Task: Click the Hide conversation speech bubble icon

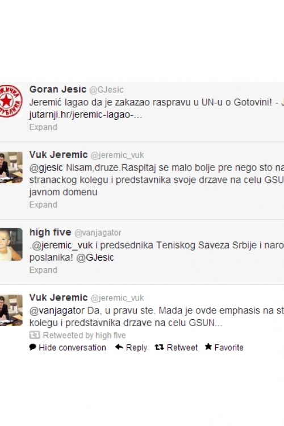Action: pyautogui.click(x=32, y=347)
